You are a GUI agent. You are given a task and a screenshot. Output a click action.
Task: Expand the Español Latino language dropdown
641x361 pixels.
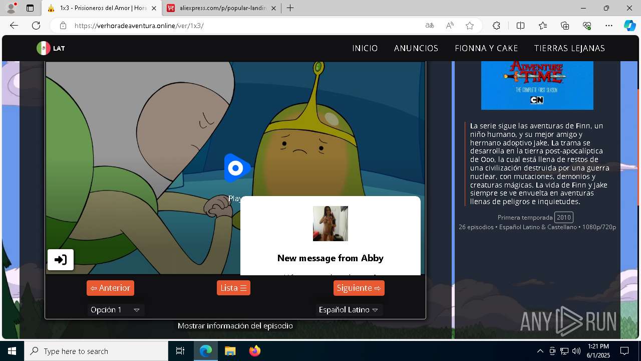tap(349, 310)
